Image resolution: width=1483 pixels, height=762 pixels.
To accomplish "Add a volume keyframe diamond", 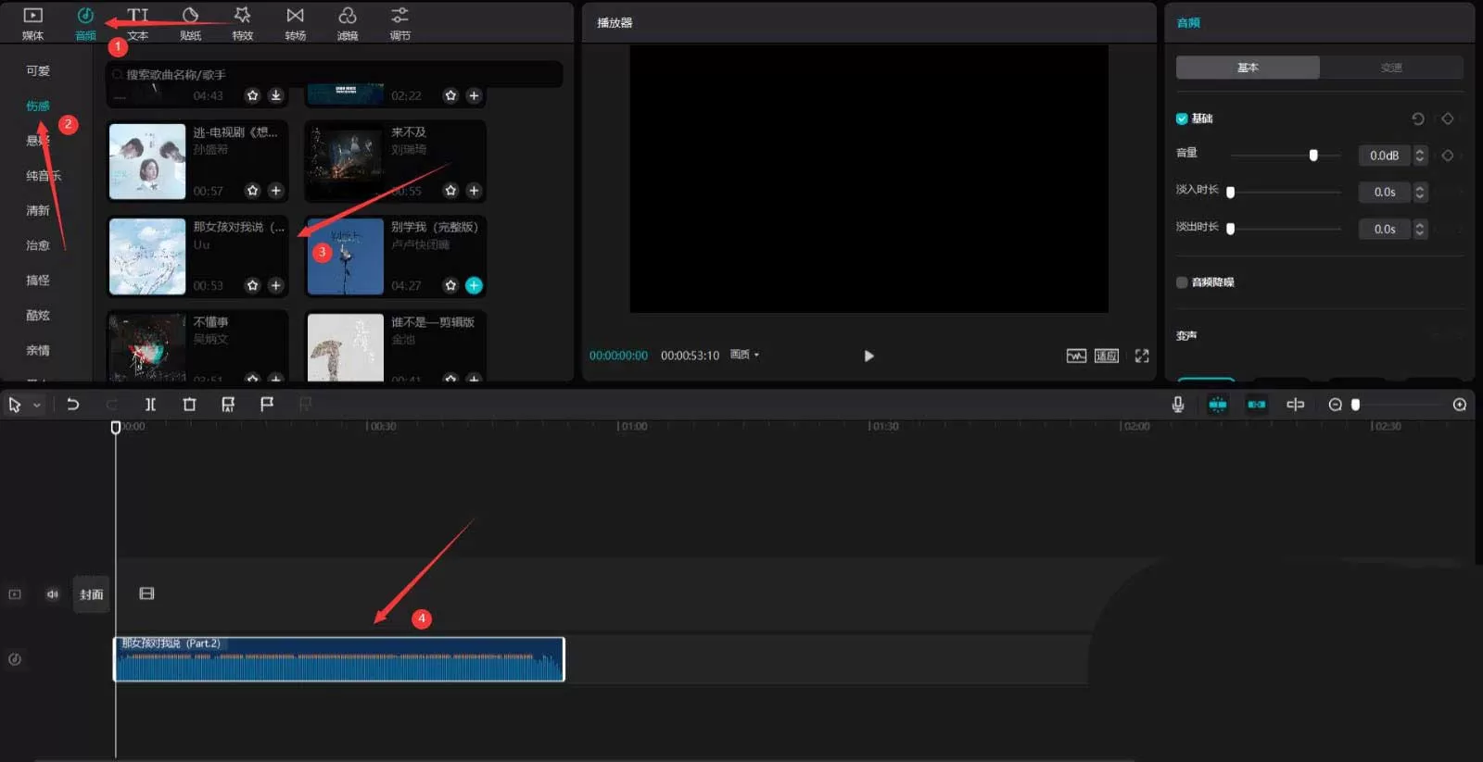I will pyautogui.click(x=1448, y=156).
